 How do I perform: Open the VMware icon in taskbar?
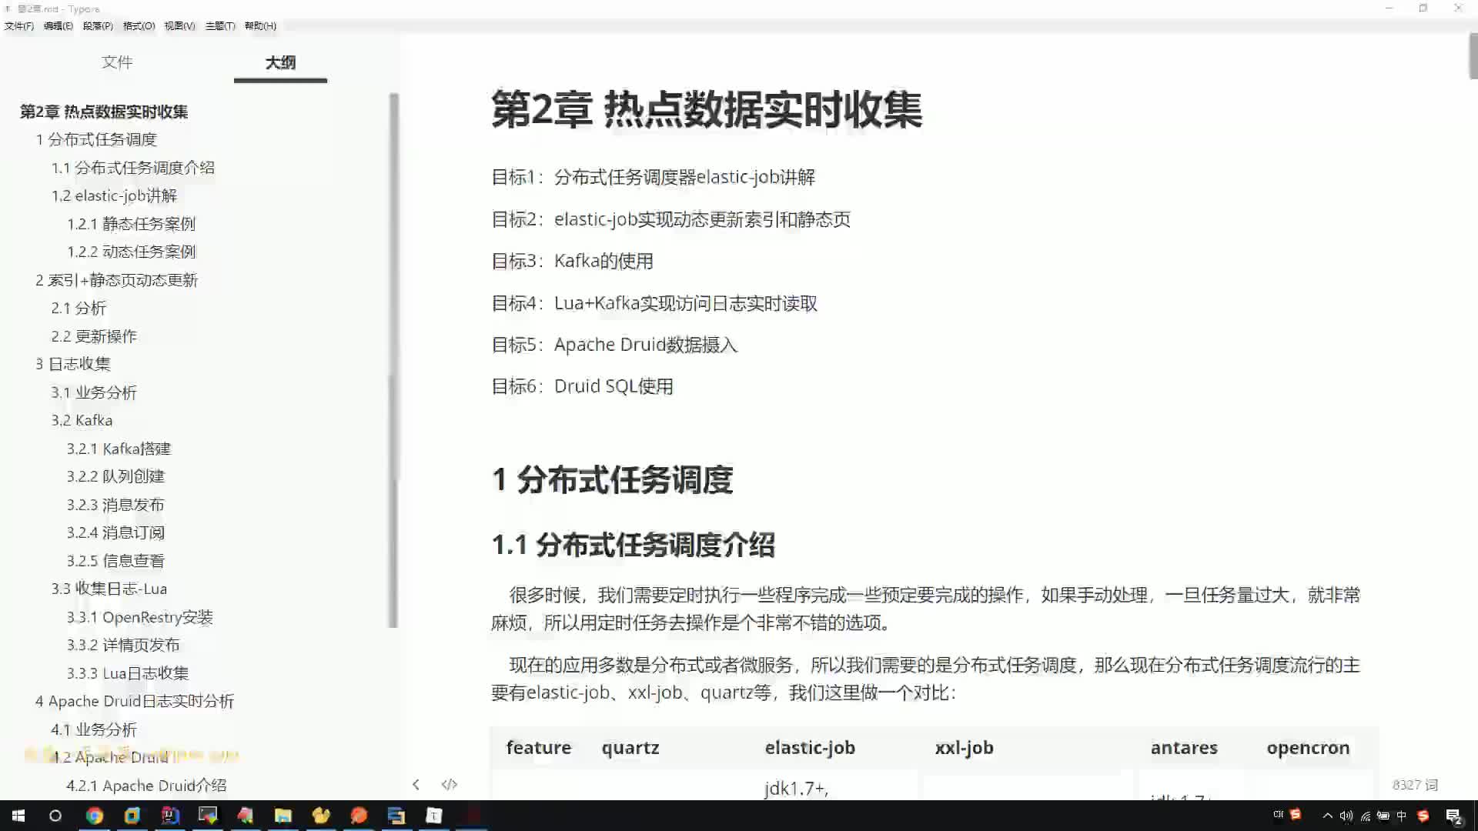(132, 816)
